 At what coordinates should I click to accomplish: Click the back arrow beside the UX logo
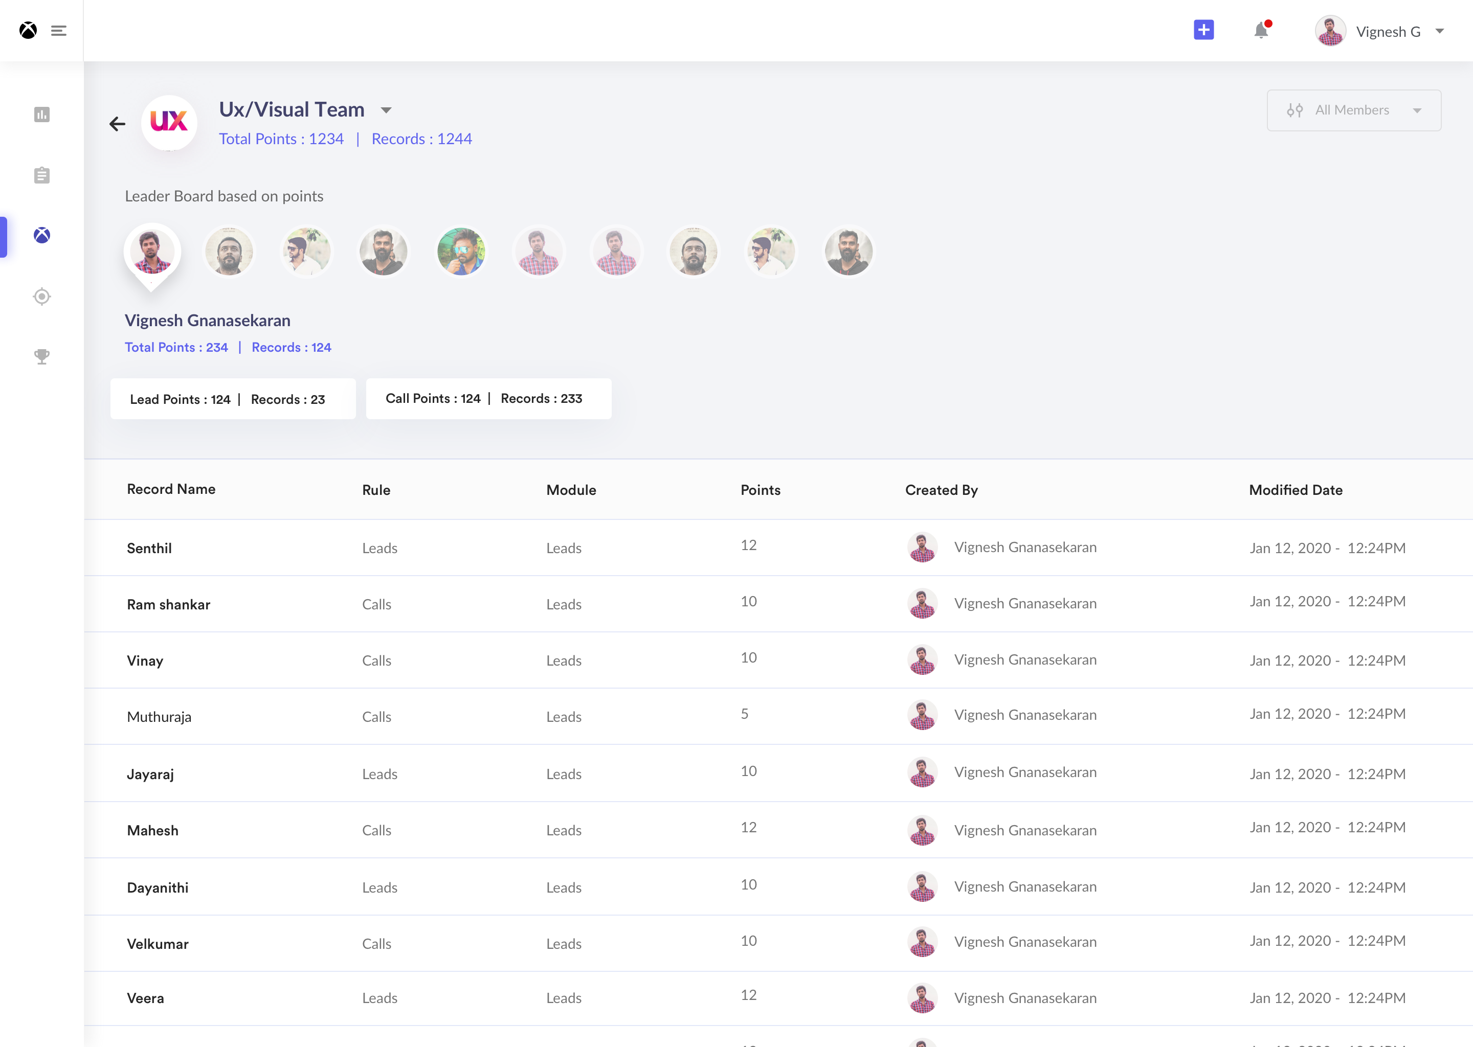[117, 124]
